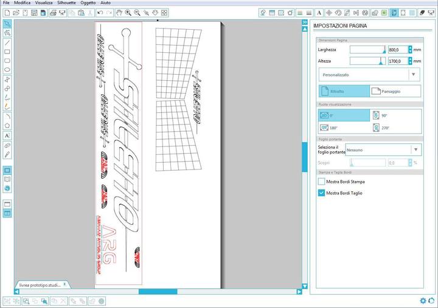Select the Draw a Rectangle tool
The height and width of the screenshot is (308, 438).
pos(7,52)
